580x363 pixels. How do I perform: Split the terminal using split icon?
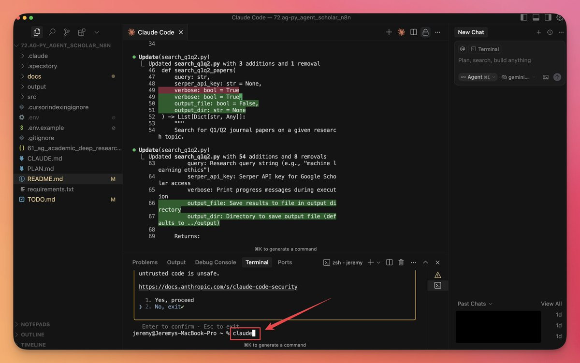pyautogui.click(x=389, y=262)
